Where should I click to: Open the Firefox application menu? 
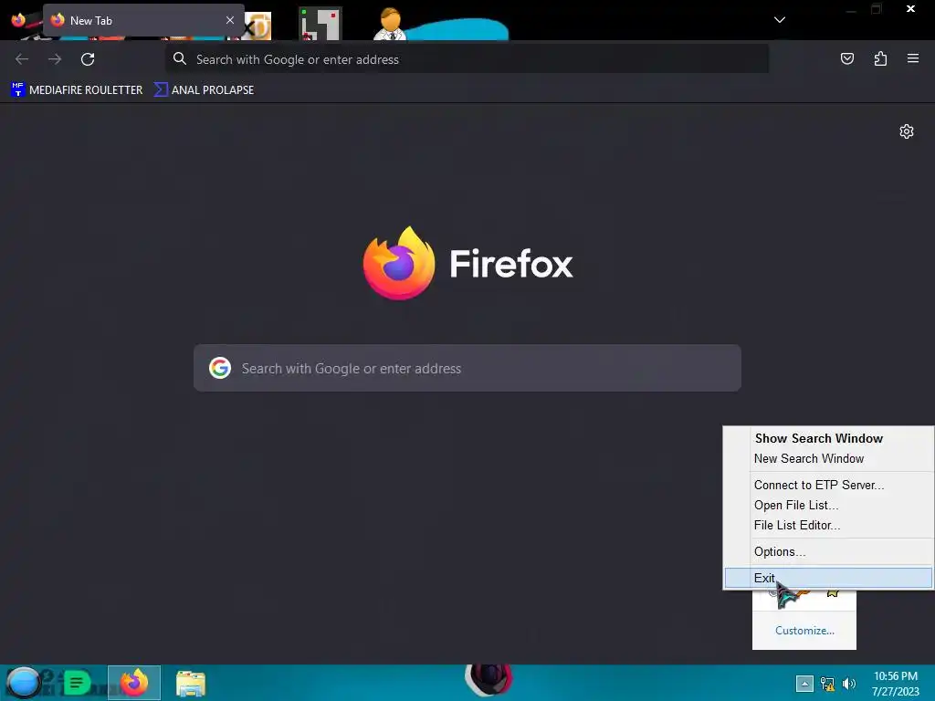(913, 58)
